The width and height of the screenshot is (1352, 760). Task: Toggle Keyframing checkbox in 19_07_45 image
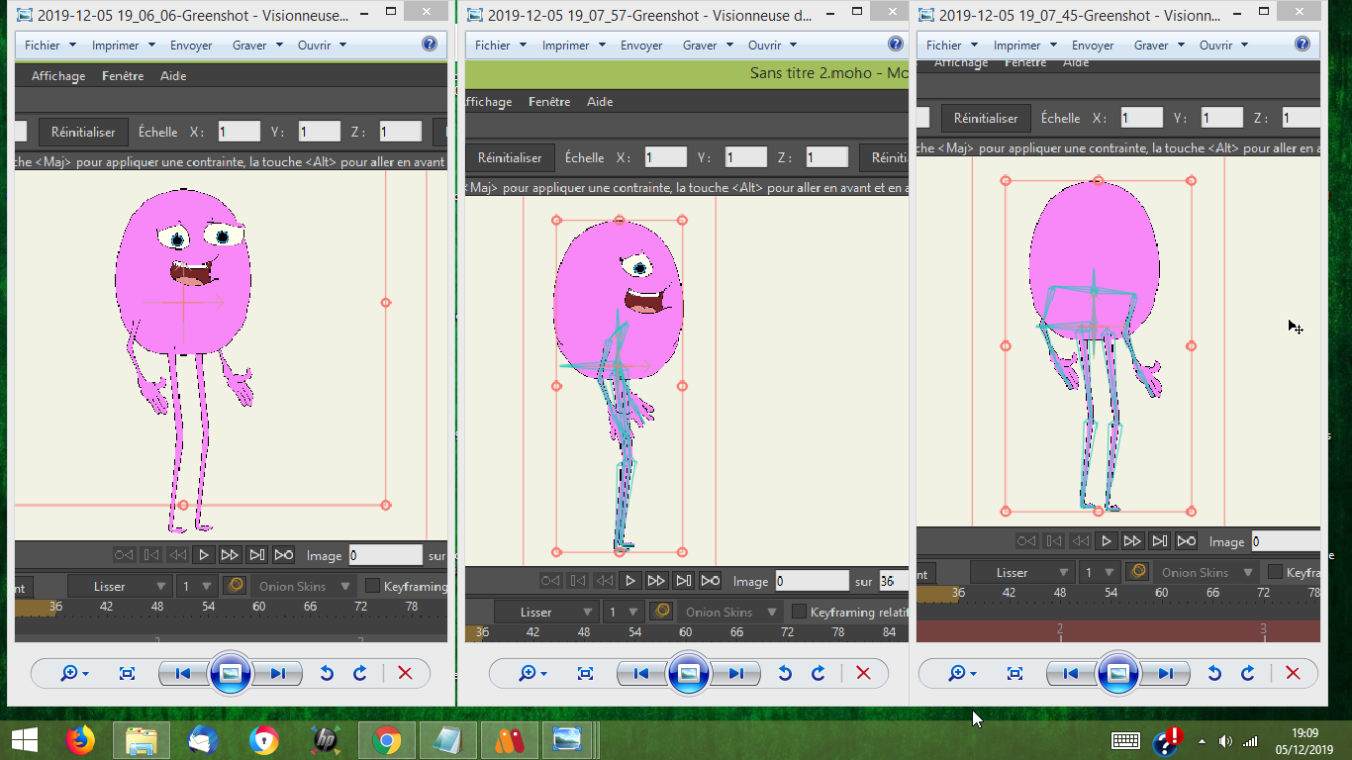(x=1276, y=572)
